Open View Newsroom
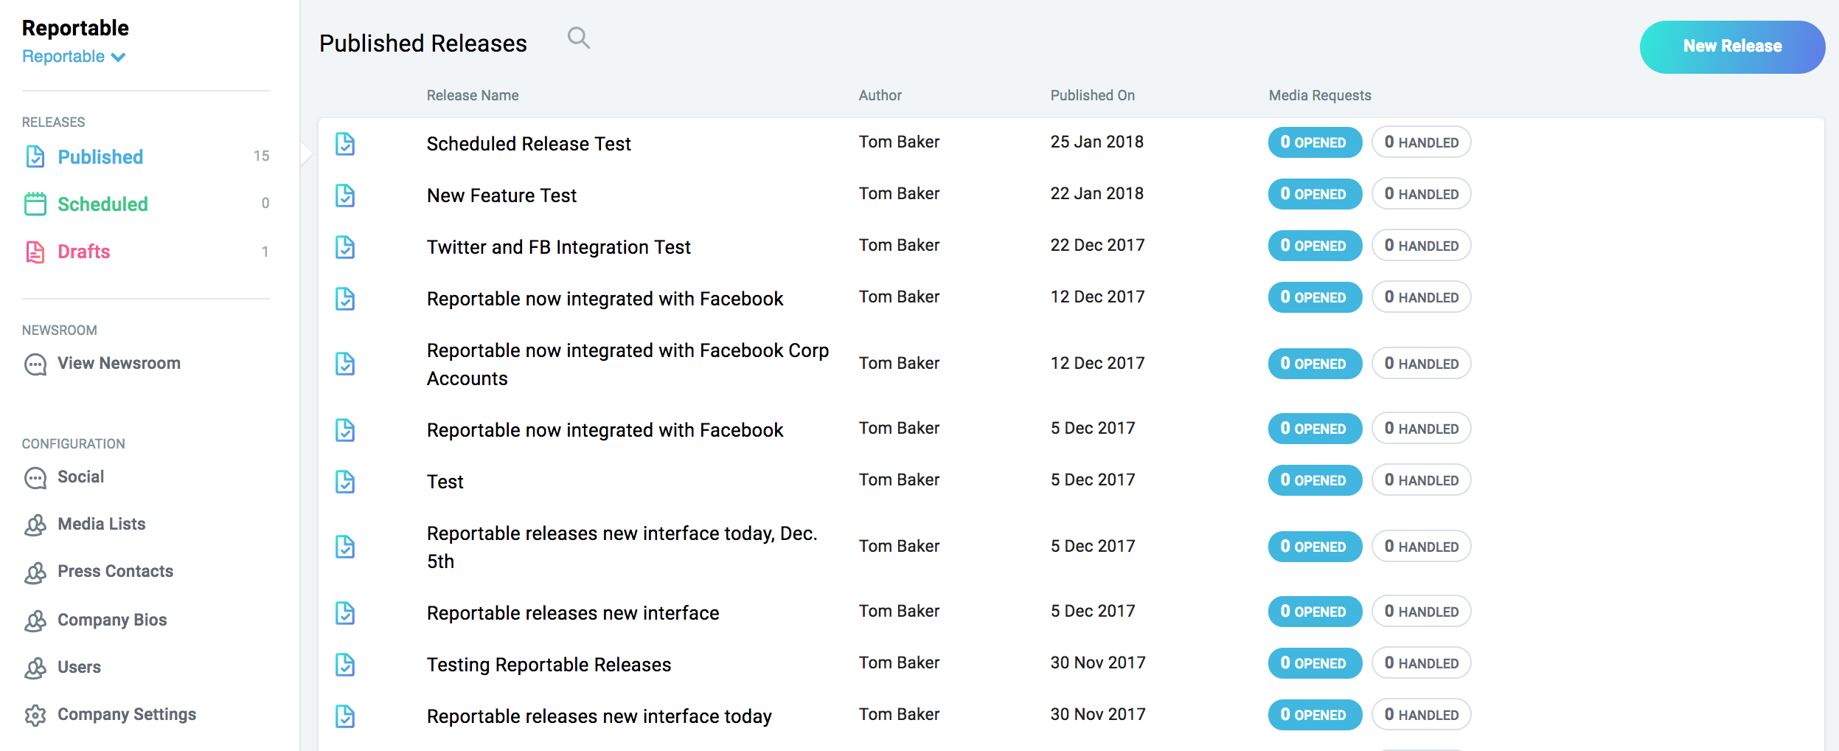 tap(119, 363)
